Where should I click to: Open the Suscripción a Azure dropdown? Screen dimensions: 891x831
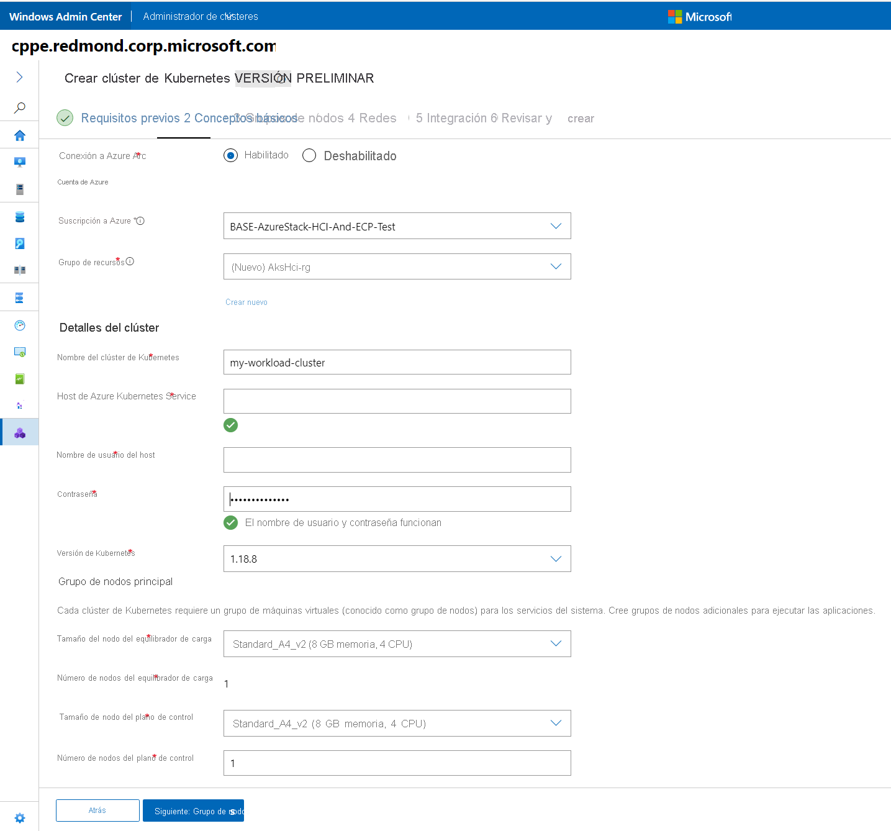[x=397, y=226]
